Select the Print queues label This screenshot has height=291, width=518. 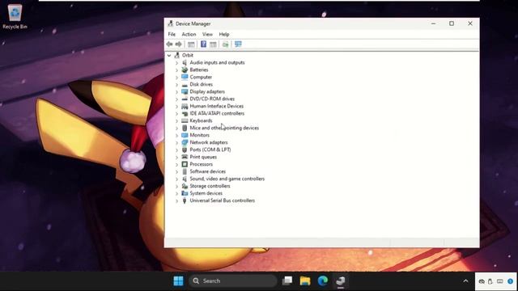click(x=203, y=157)
